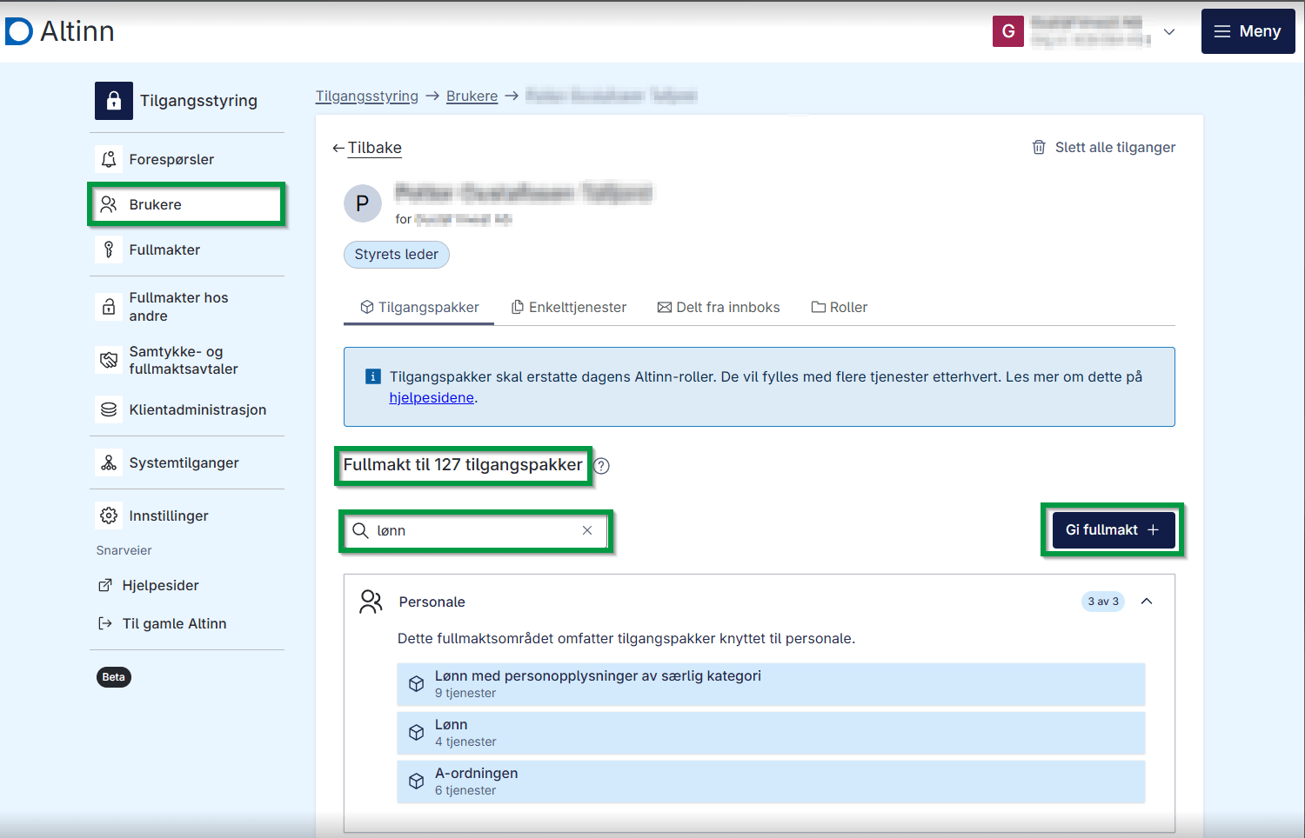Expand the account switcher chevron
Screen dimensions: 1305x838
click(1169, 31)
